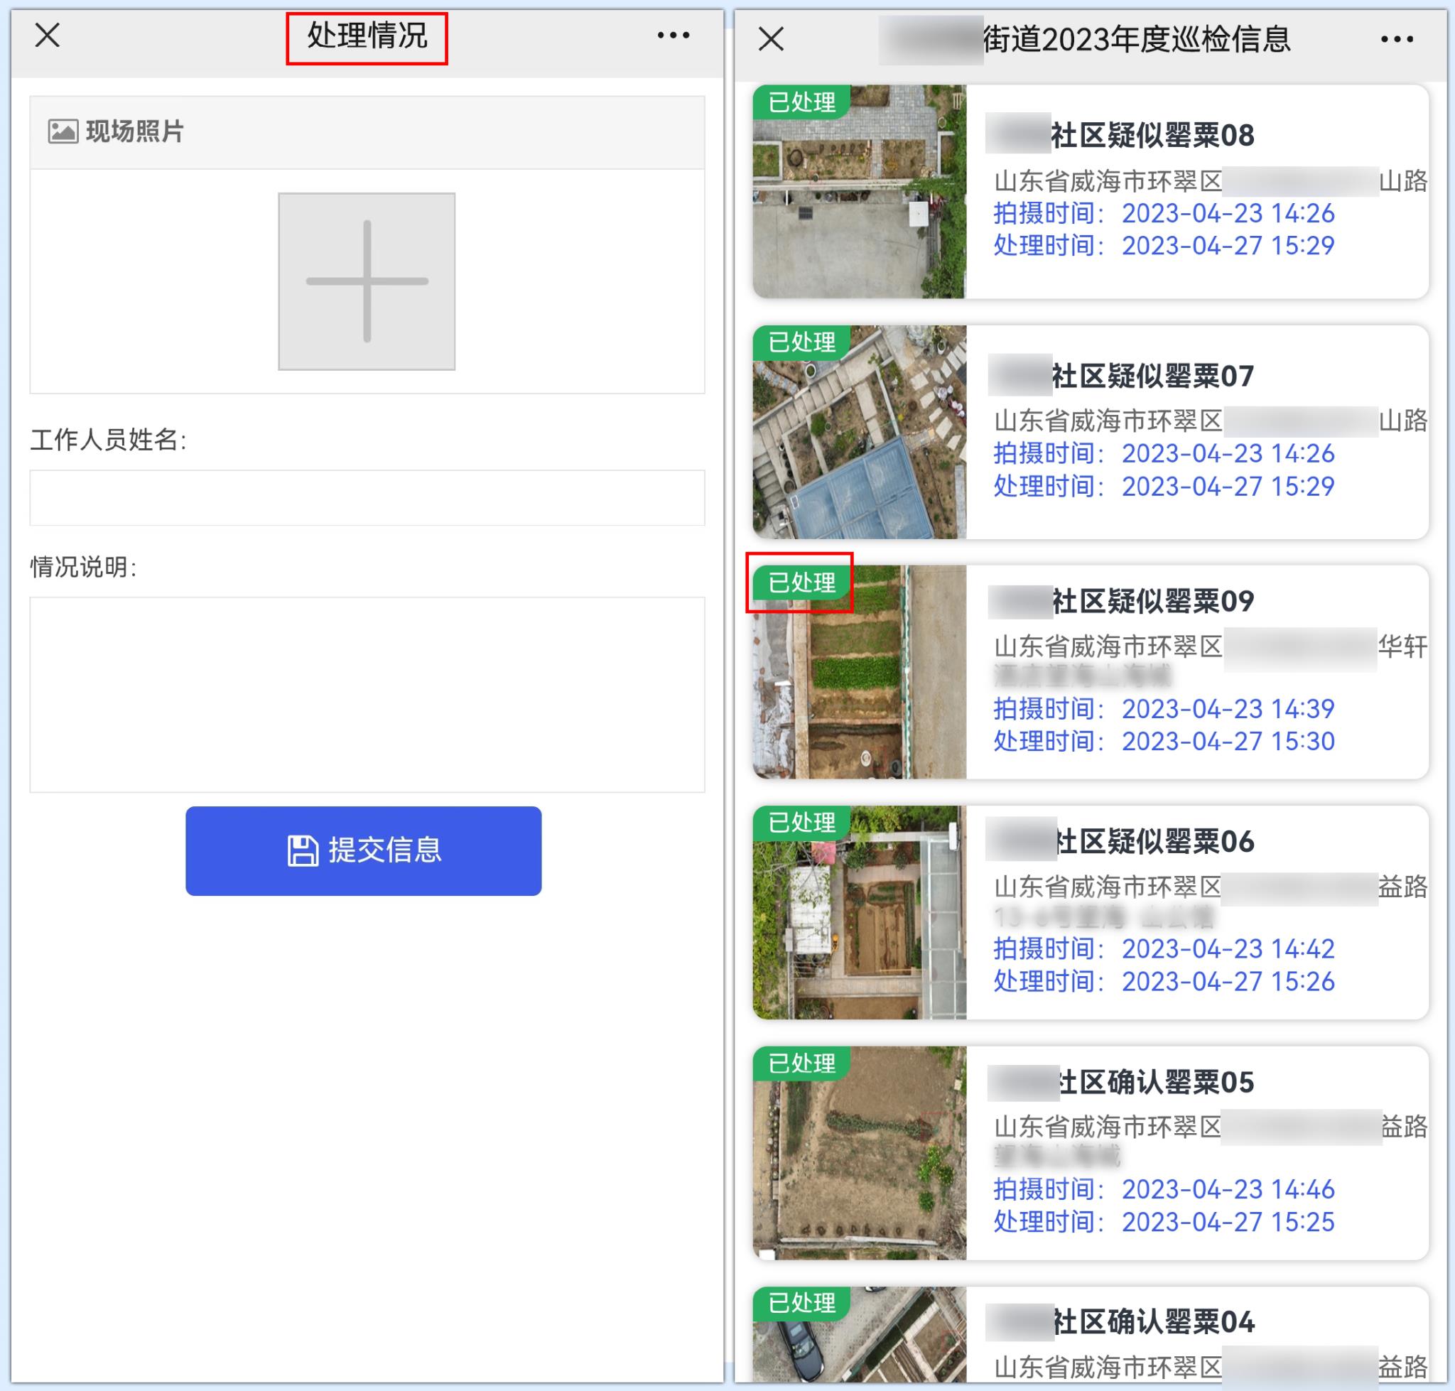Click the 已处理 badge on 罂粟09 card
Viewport: 1455px width, 1391px height.
[x=801, y=582]
